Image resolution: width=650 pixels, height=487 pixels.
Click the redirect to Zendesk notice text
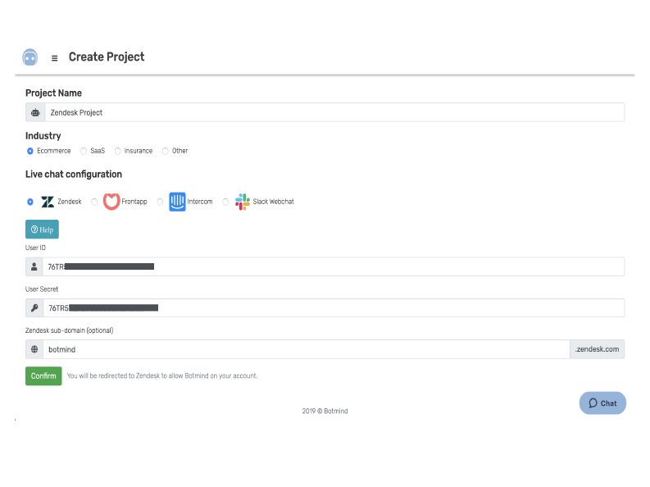point(162,376)
